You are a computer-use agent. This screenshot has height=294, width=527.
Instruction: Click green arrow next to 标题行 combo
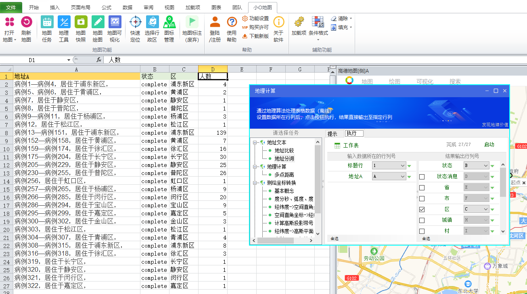(409, 166)
